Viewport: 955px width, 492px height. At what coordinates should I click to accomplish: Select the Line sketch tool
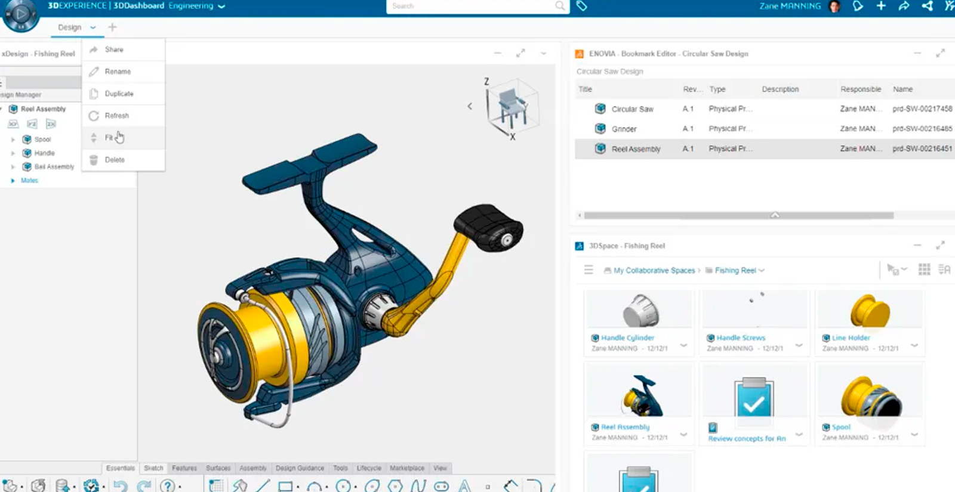coord(263,485)
